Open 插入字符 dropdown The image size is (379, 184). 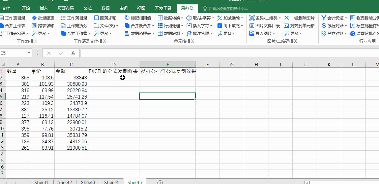pos(211,26)
